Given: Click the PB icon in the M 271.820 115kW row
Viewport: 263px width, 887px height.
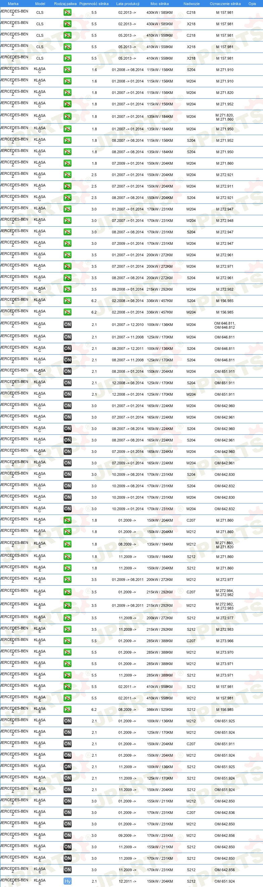Looking at the screenshot, I should pyautogui.click(x=67, y=93).
